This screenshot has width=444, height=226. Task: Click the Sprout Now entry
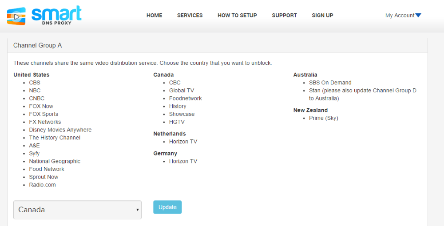tap(44, 177)
